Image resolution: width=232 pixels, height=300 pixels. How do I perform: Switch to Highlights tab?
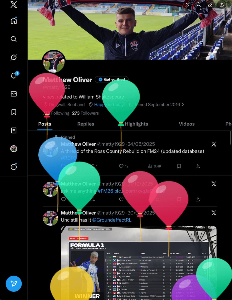click(x=136, y=124)
